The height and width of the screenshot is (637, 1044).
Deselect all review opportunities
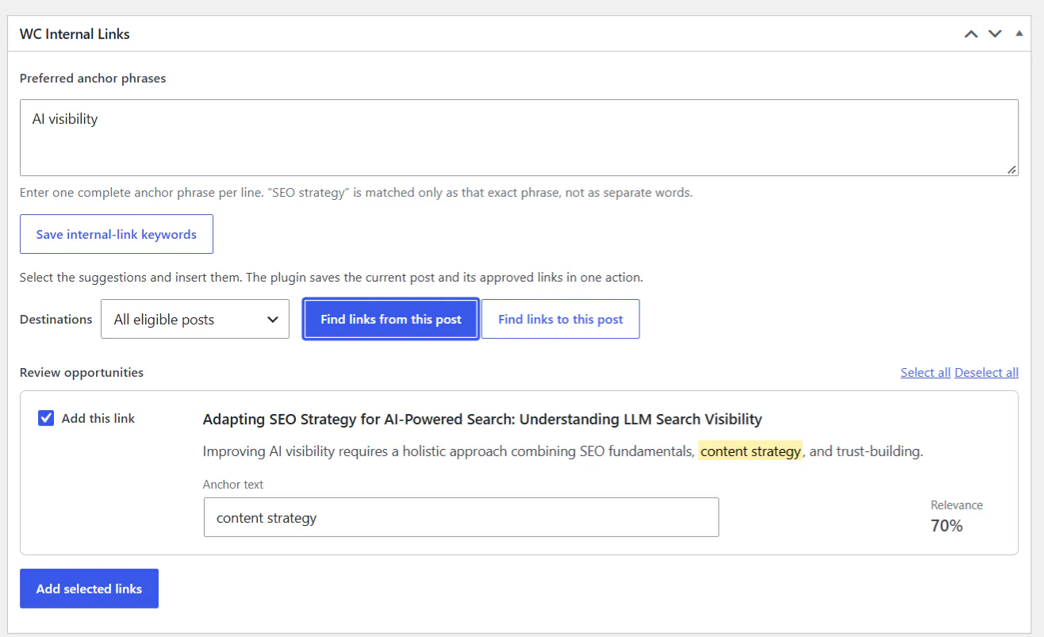coord(987,372)
